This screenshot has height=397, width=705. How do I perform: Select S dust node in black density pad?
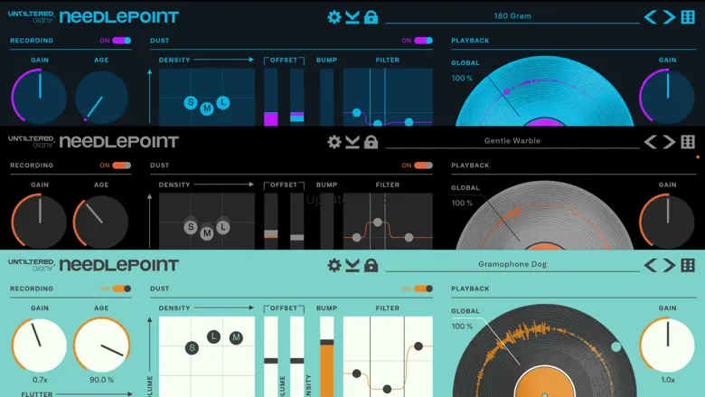191,227
